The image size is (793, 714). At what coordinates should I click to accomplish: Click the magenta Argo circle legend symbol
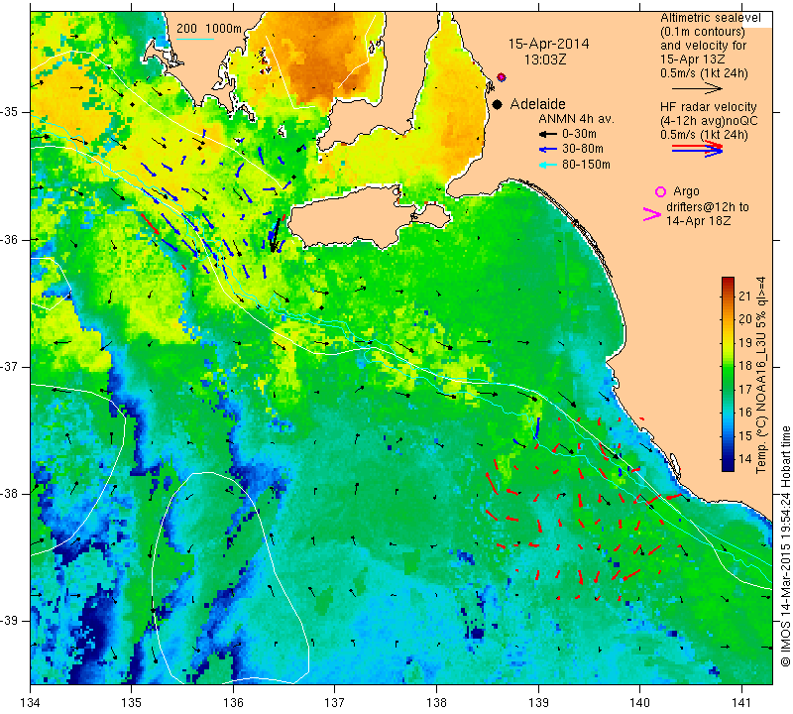660,191
